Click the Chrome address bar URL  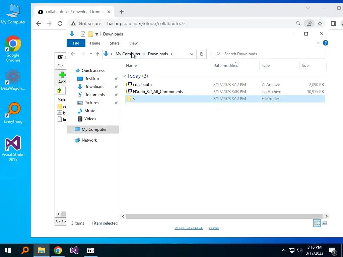[146, 23]
